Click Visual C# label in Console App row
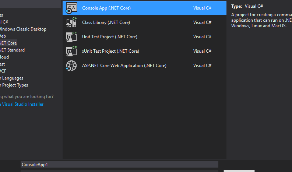Image resolution: width=292 pixels, height=172 pixels. pos(202,8)
